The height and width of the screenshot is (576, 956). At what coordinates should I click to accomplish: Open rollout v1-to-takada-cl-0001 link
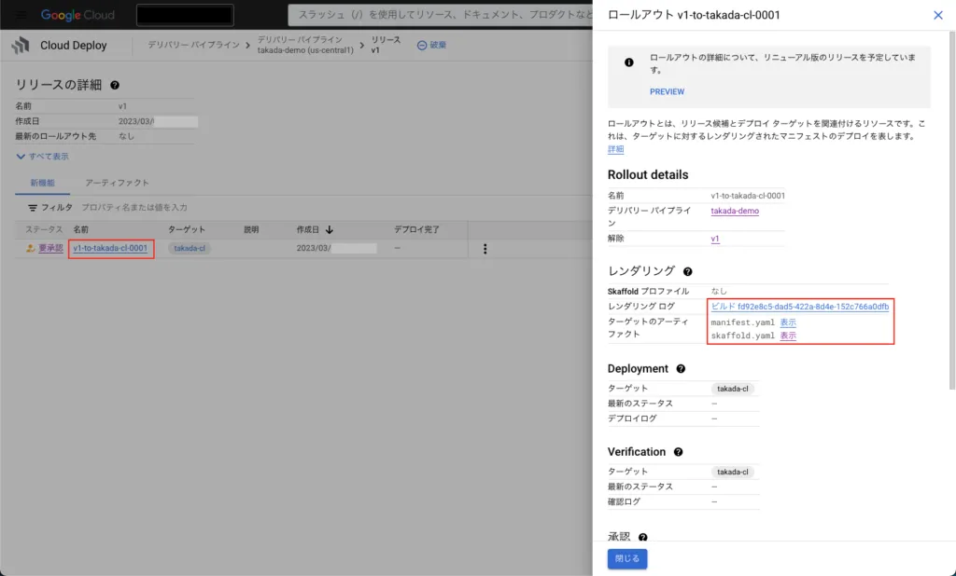[110, 249]
